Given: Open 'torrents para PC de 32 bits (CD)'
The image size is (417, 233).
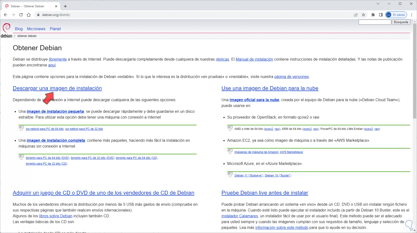Looking at the screenshot, I should tap(47, 164).
